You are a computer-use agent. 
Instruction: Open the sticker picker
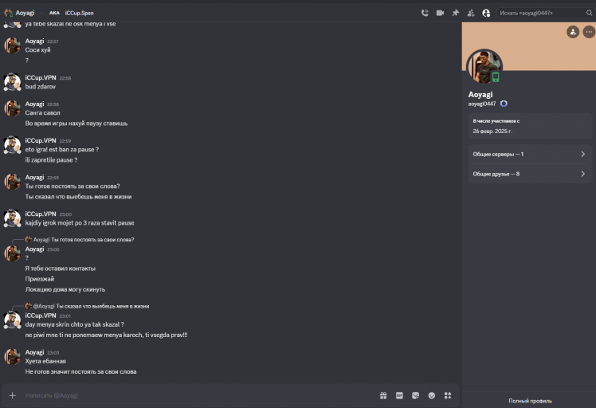tap(415, 395)
